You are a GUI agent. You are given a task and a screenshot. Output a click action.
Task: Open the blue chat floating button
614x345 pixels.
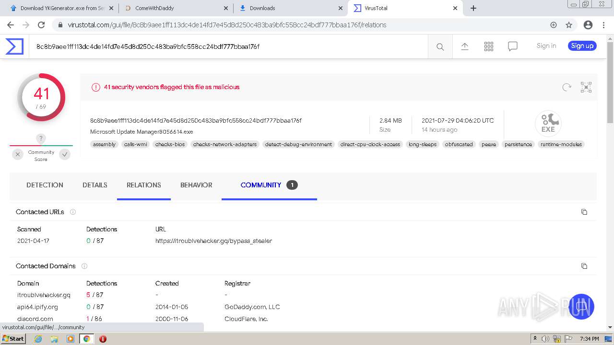[581, 307]
